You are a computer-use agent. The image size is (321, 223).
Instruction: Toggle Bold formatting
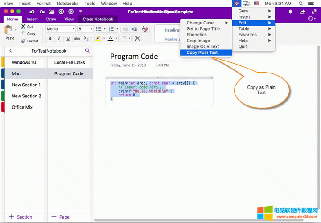pos(50,39)
